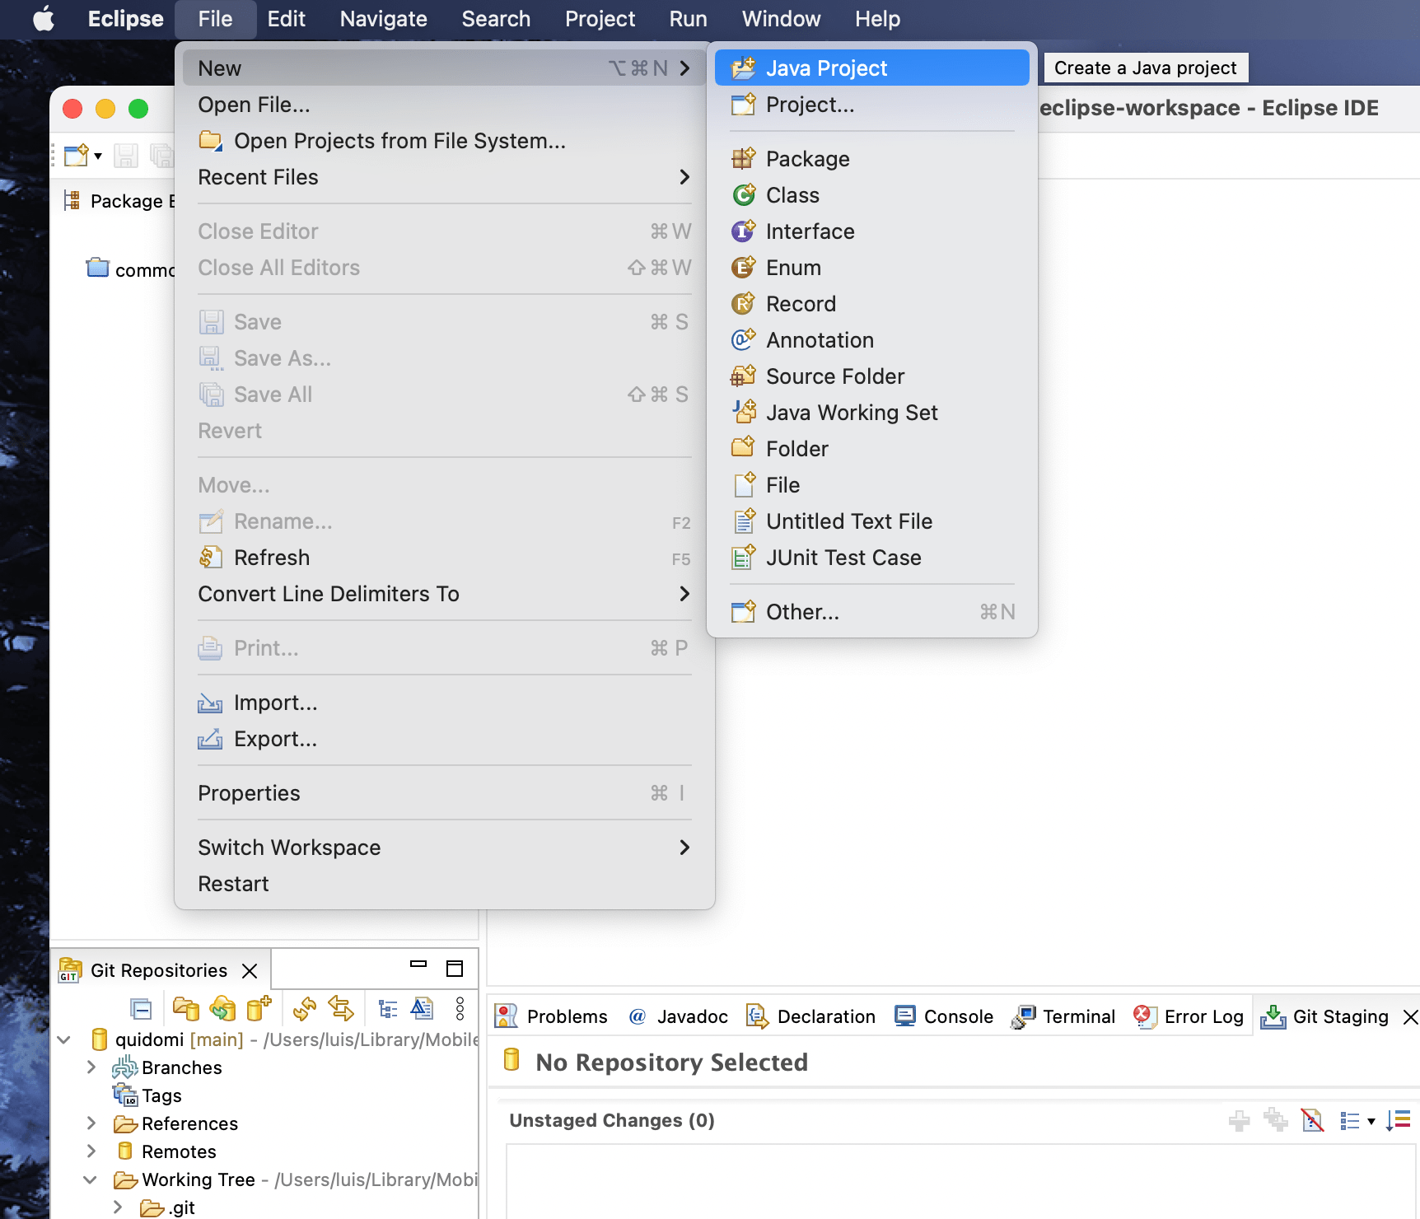Open the Switch Workspace submenu
The image size is (1420, 1219).
click(445, 848)
